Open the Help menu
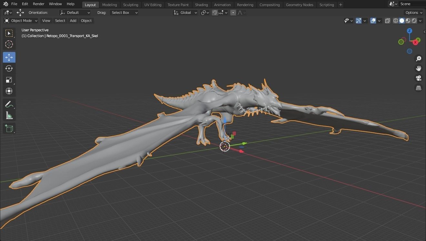The width and height of the screenshot is (426, 241). (x=71, y=4)
